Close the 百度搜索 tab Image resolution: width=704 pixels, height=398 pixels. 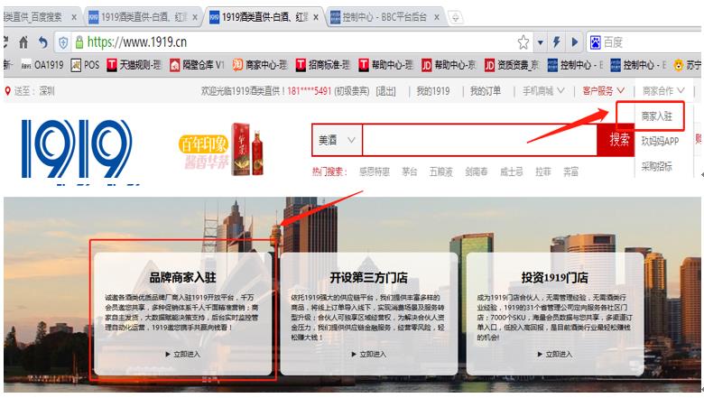point(74,17)
